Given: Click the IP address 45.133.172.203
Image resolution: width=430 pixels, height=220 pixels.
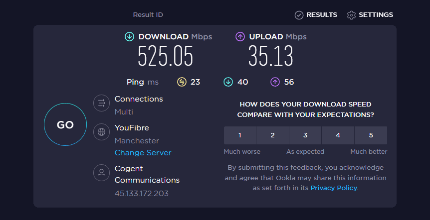Looking at the screenshot, I should (x=142, y=193).
